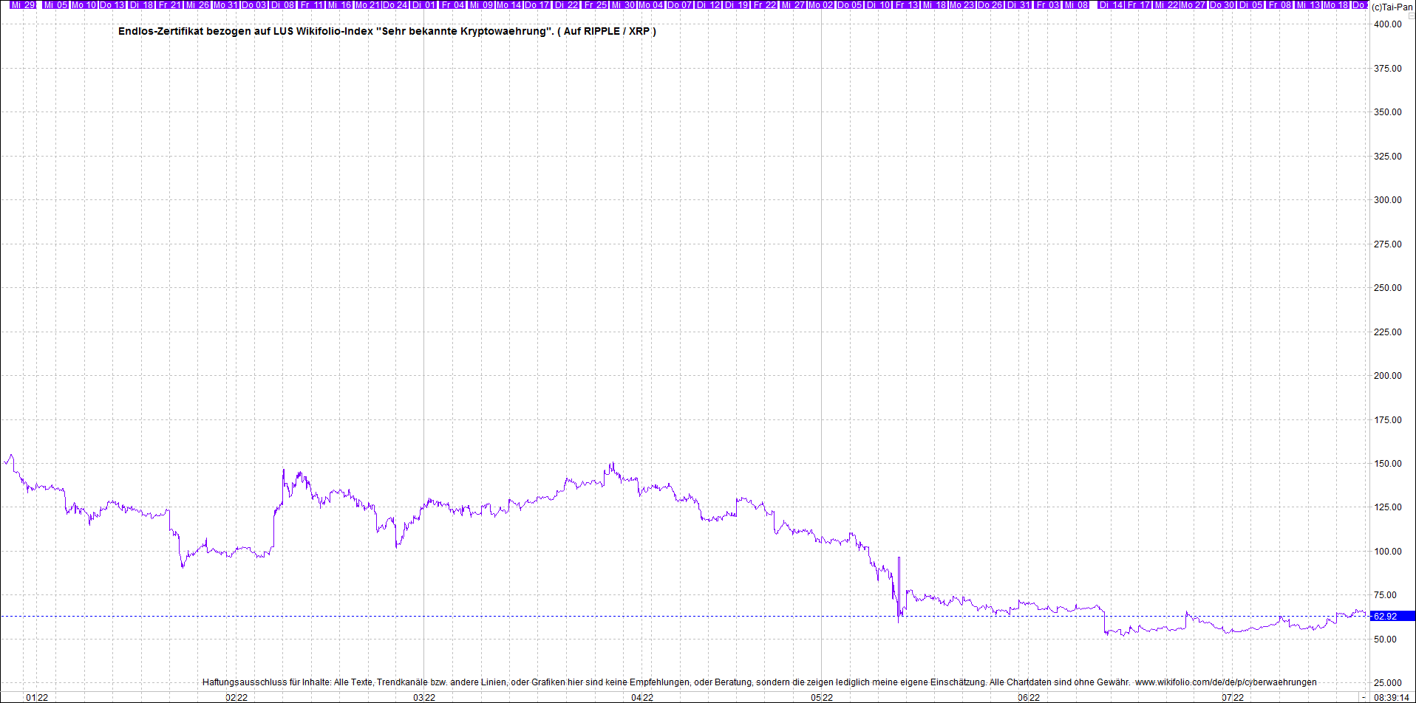
Task: Click the 62.92 dashed price line
Action: 684,616
